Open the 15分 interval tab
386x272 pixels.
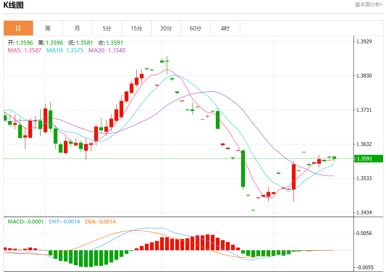[x=136, y=28]
